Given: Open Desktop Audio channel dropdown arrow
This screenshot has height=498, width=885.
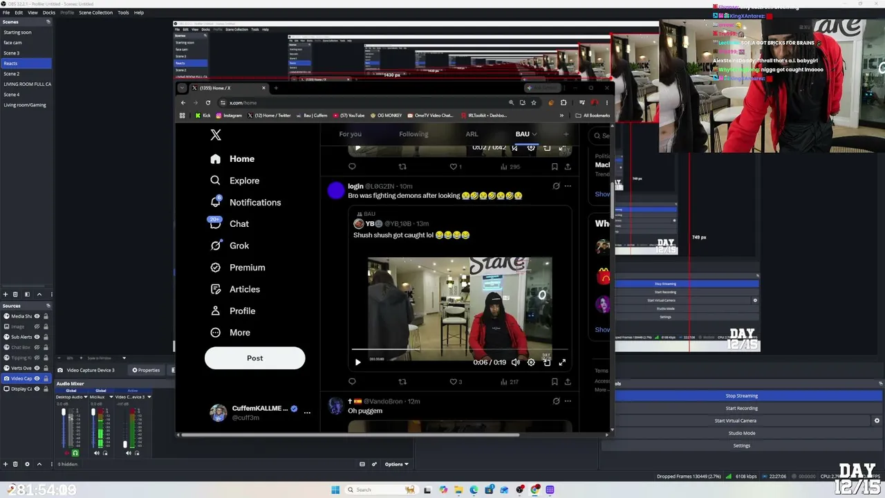Looking at the screenshot, I should pos(85,397).
